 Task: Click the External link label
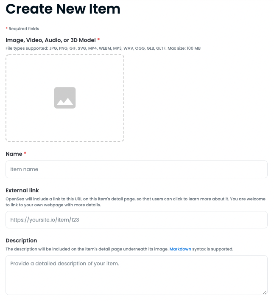click(22, 191)
